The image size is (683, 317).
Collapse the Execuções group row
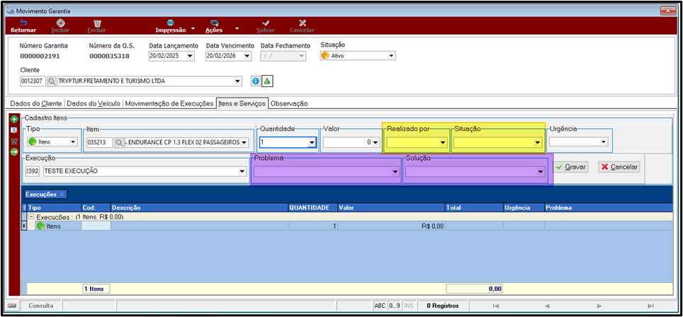(31, 217)
